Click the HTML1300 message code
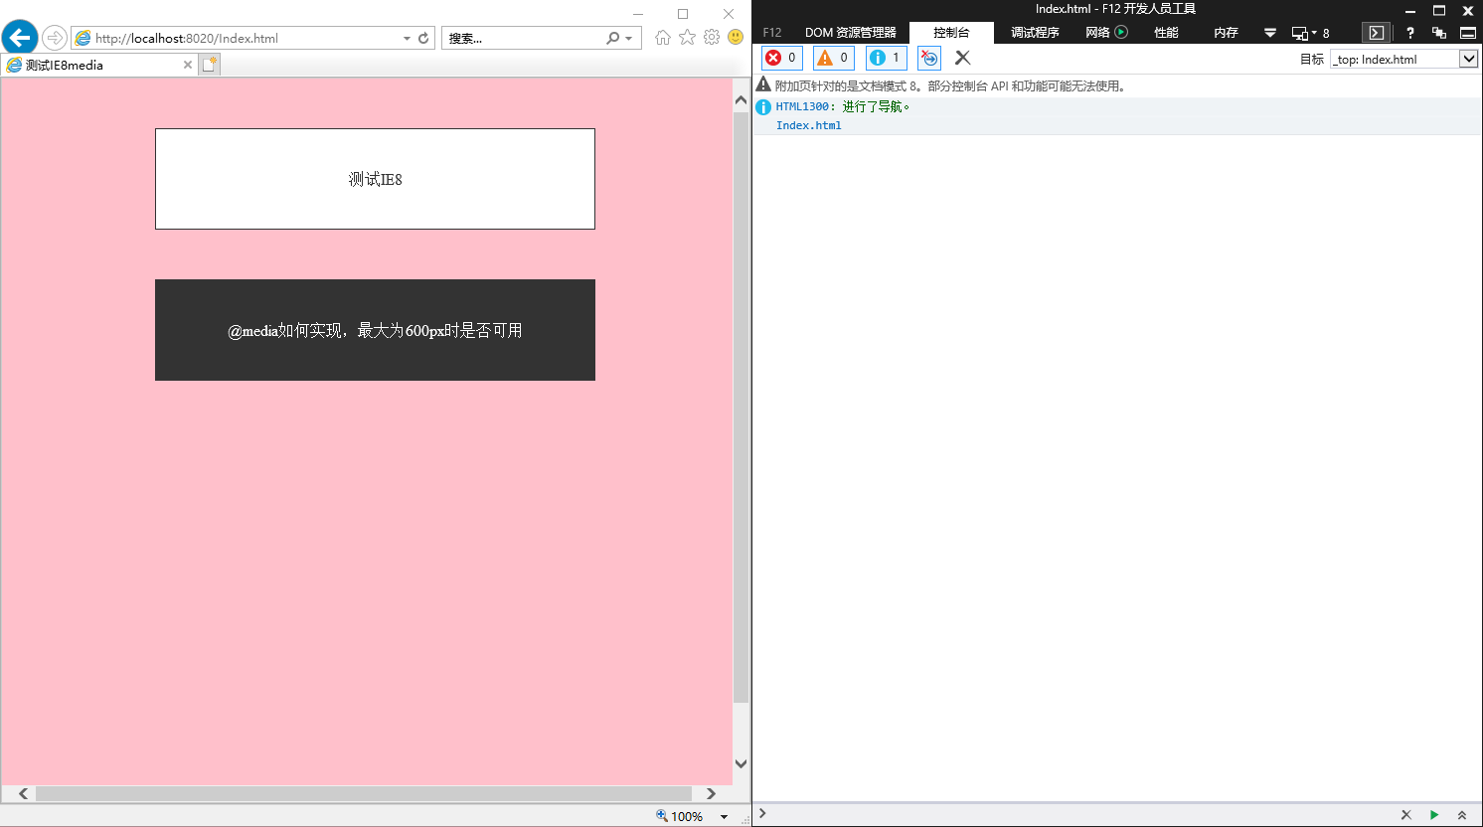 802,106
